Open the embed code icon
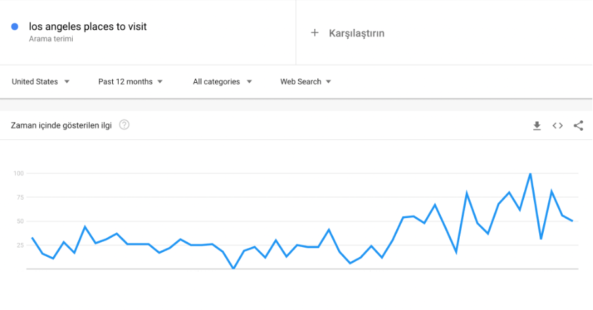This screenshot has width=593, height=310. coord(558,125)
